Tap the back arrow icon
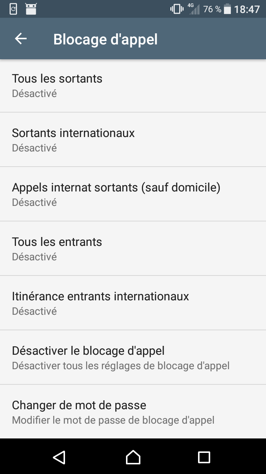Image resolution: width=266 pixels, height=474 pixels. [21, 39]
